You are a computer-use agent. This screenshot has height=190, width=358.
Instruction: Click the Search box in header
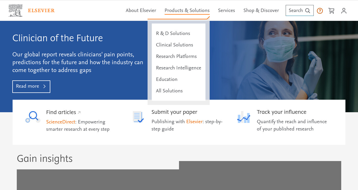(300, 10)
